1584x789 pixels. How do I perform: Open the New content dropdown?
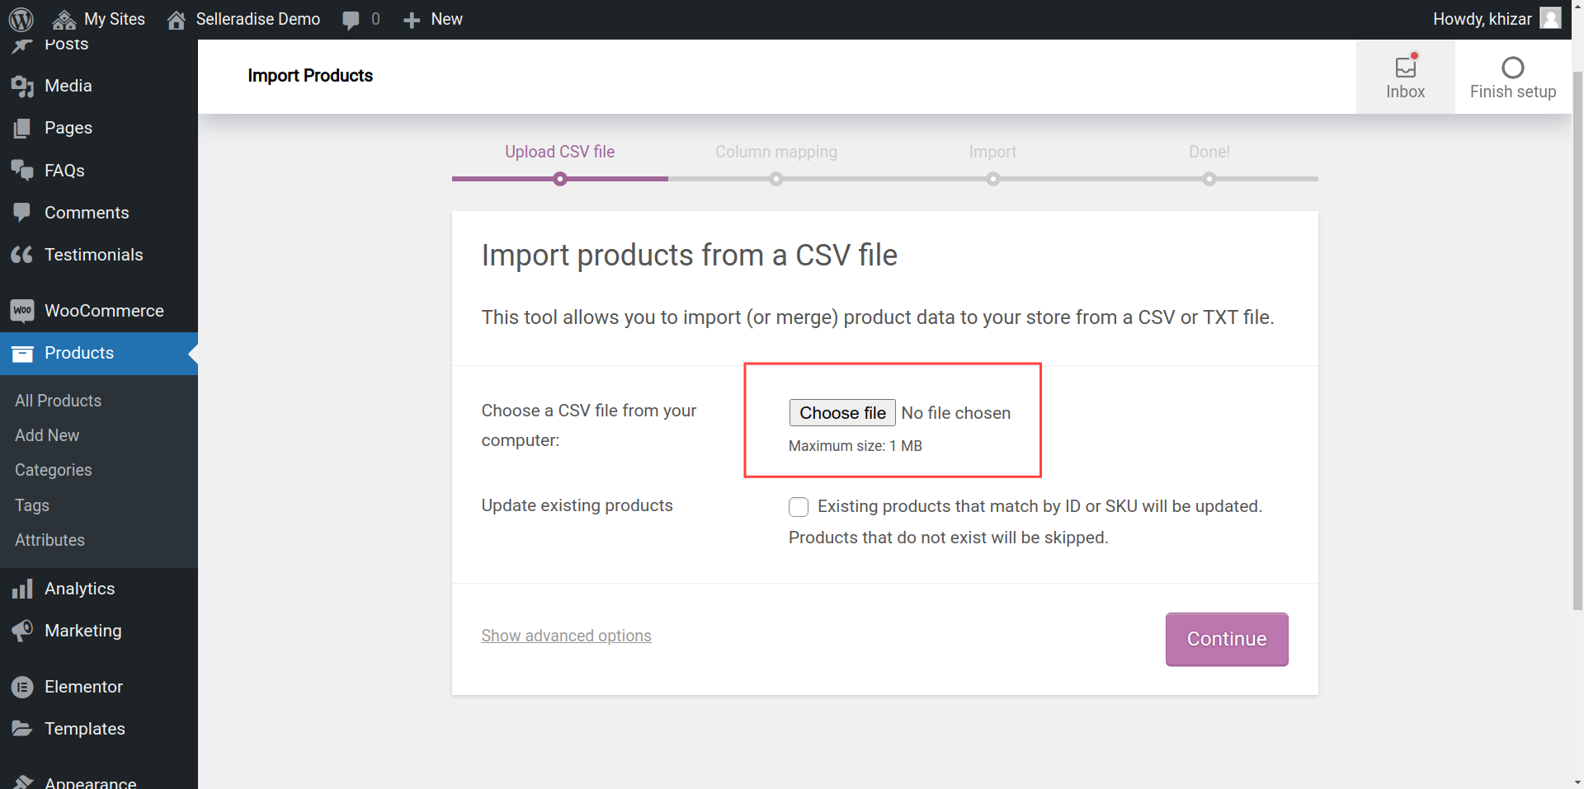coord(433,19)
